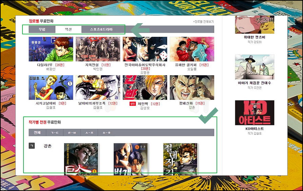Select 작가 강도하 text
This screenshot has height=191, width=303.
[x=255, y=42]
